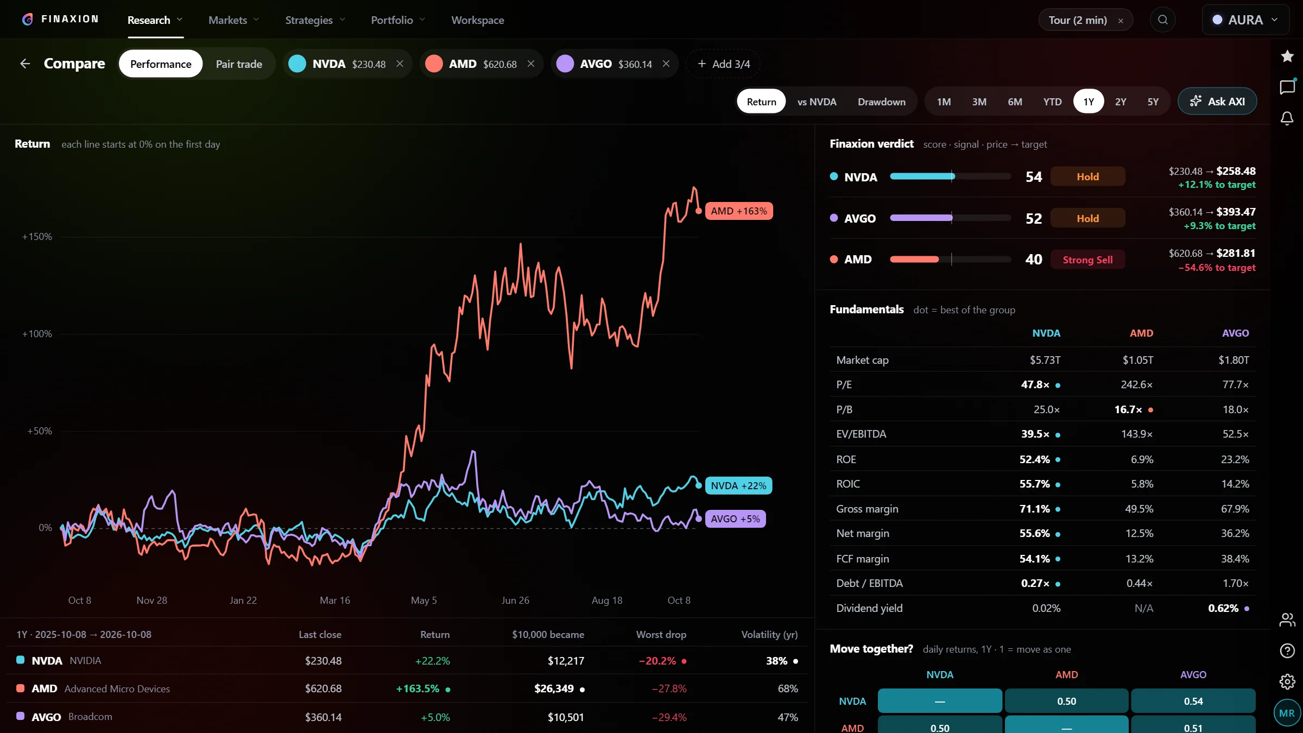1303x733 pixels.
Task: Open the notifications bell icon
Action: point(1287,118)
